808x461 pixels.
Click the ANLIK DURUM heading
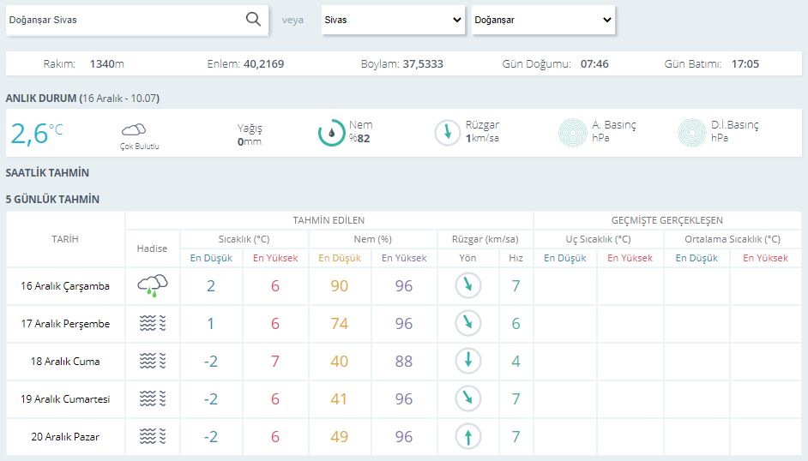coord(41,99)
